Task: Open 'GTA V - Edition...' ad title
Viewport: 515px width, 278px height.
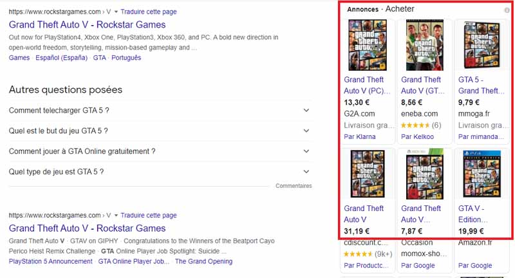Action: tap(473, 214)
